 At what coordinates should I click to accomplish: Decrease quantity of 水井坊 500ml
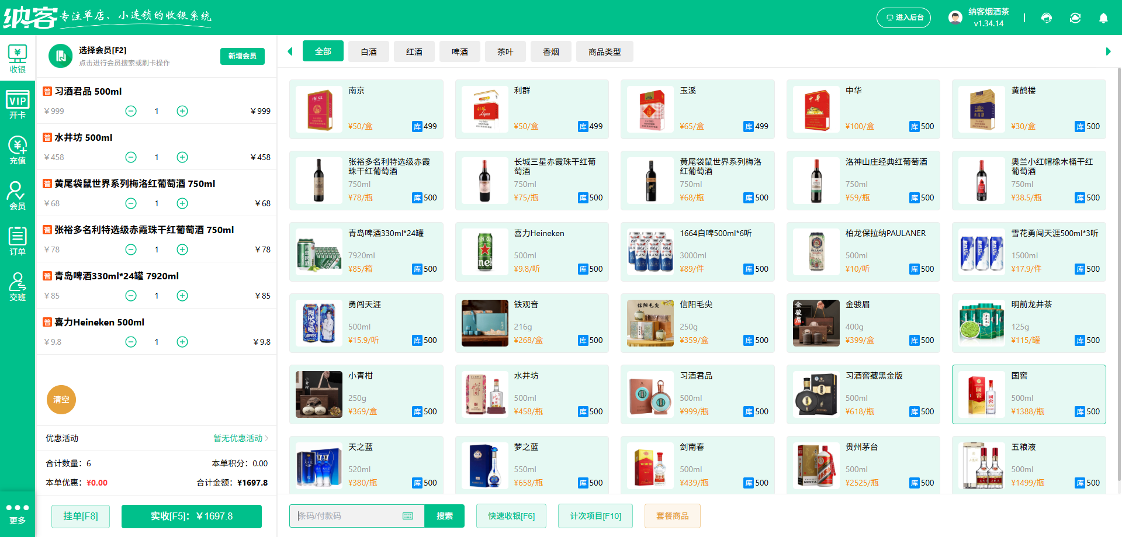(130, 157)
